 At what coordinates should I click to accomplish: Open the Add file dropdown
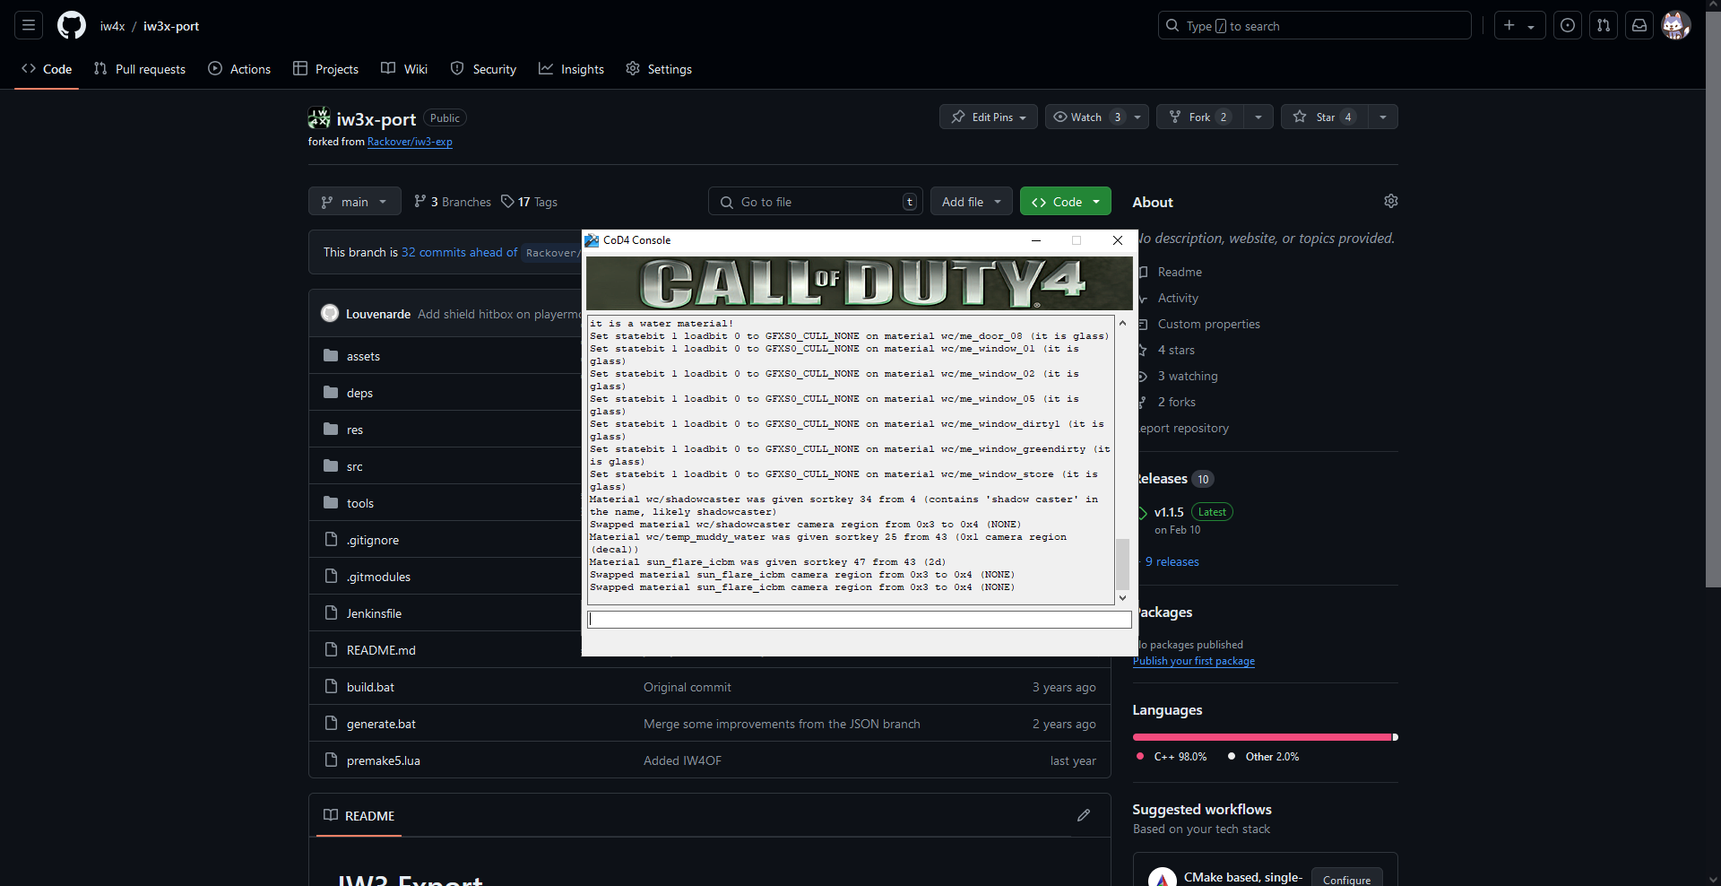971,202
